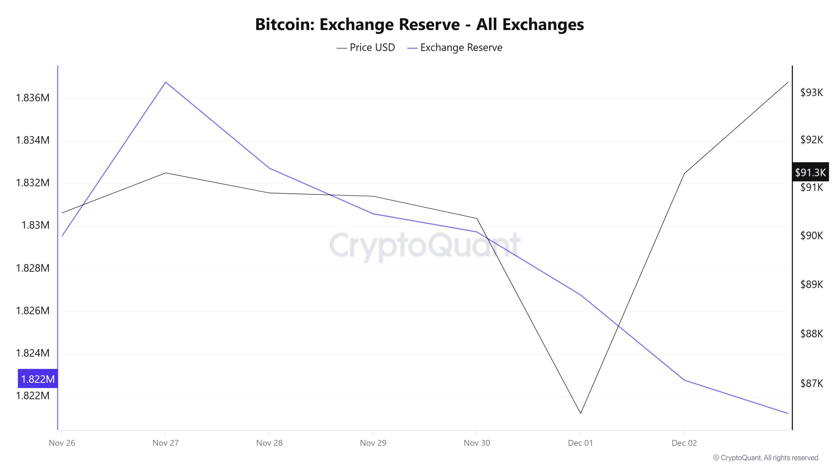The width and height of the screenshot is (839, 472).
Task: Click the 1.836M left axis label
Action: pyautogui.click(x=33, y=98)
